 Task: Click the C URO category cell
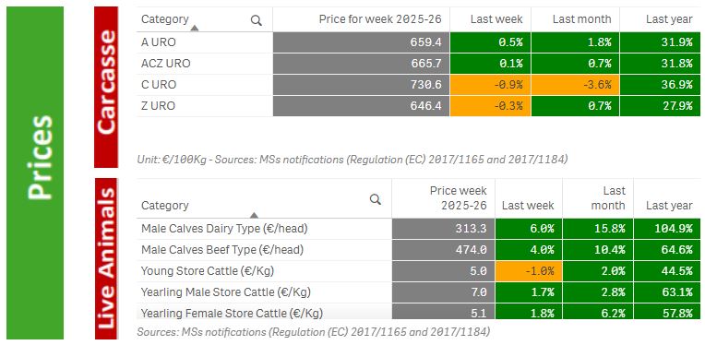click(x=205, y=85)
